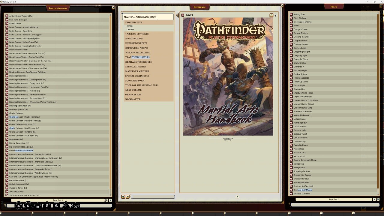Select the FEATS window title tab

333,6
